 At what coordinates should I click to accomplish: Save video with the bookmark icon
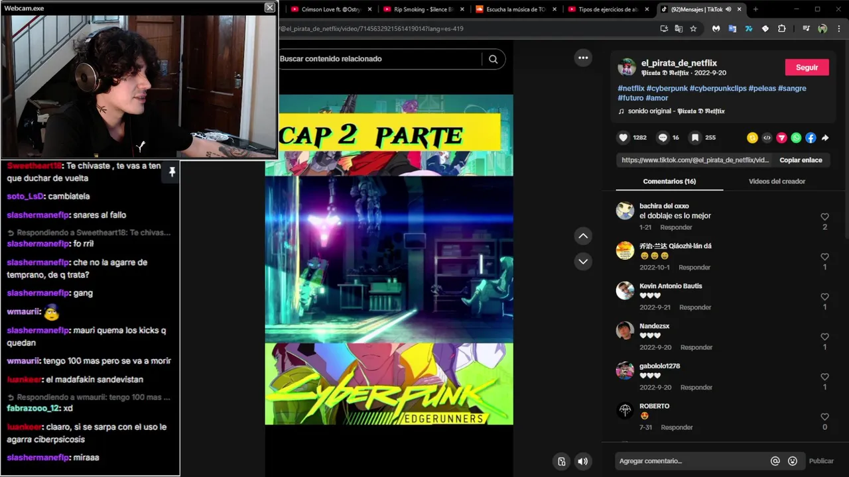(x=694, y=138)
